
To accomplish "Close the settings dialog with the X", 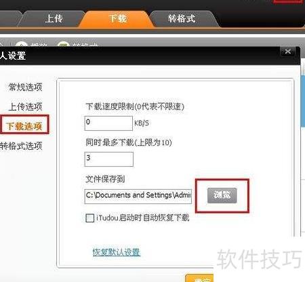I will click(x=288, y=52).
